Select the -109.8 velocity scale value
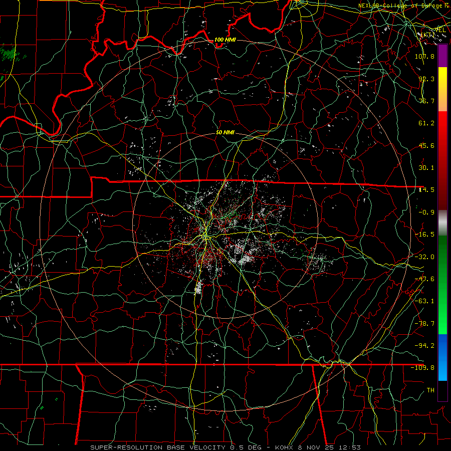Viewport: 451px width, 451px height. coord(422,368)
